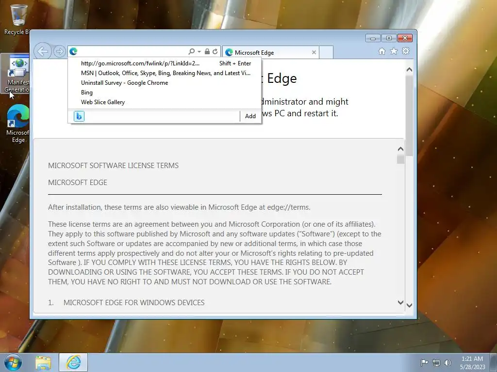Click Show Desktop strip beside the clock
This screenshot has height=372, width=497.
tap(494, 362)
